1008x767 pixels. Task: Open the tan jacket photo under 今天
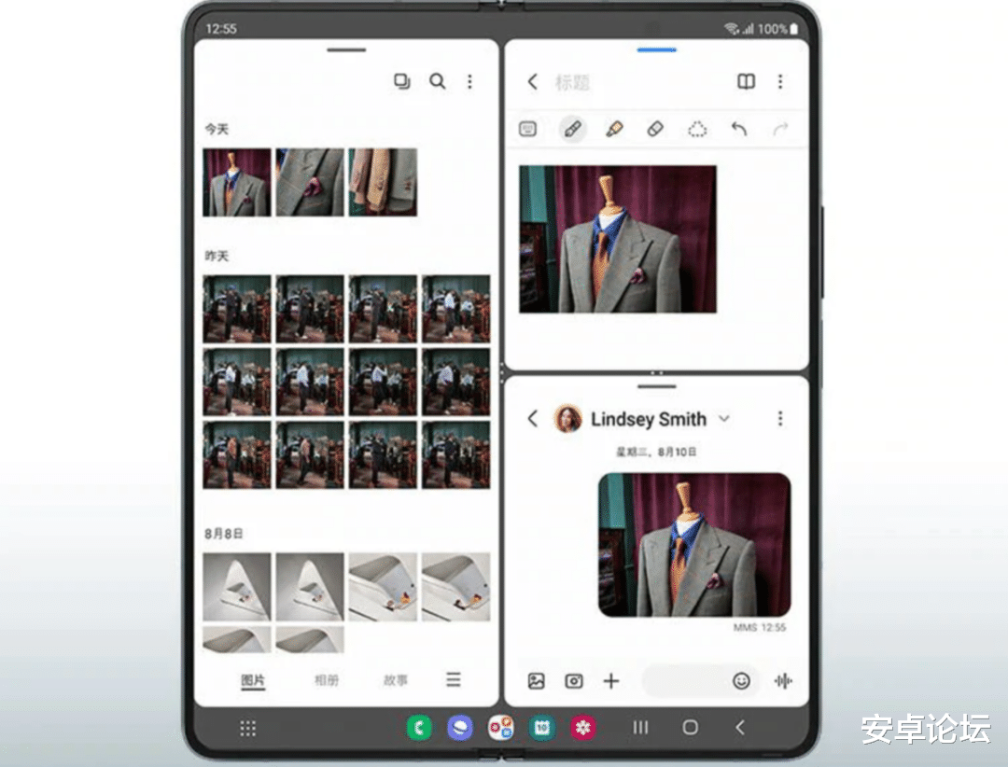(x=383, y=183)
